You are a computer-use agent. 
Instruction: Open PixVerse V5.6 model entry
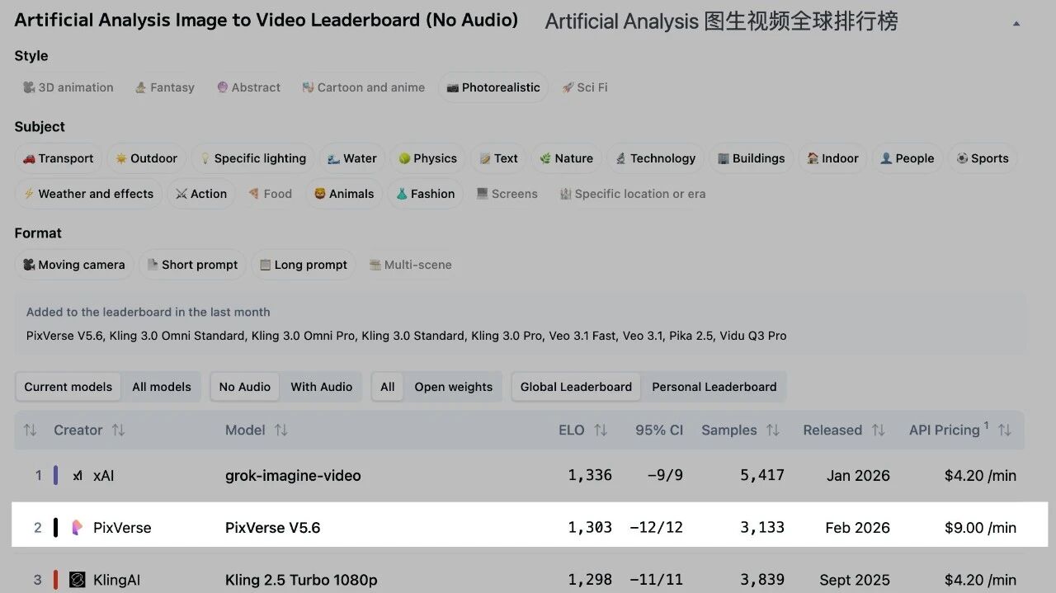tap(272, 528)
